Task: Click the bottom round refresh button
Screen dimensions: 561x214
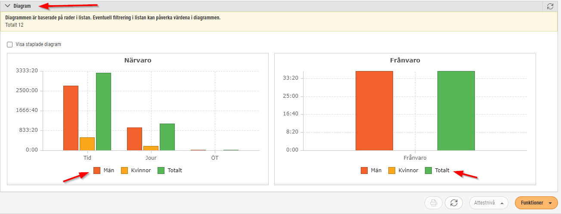Action: tap(454, 203)
